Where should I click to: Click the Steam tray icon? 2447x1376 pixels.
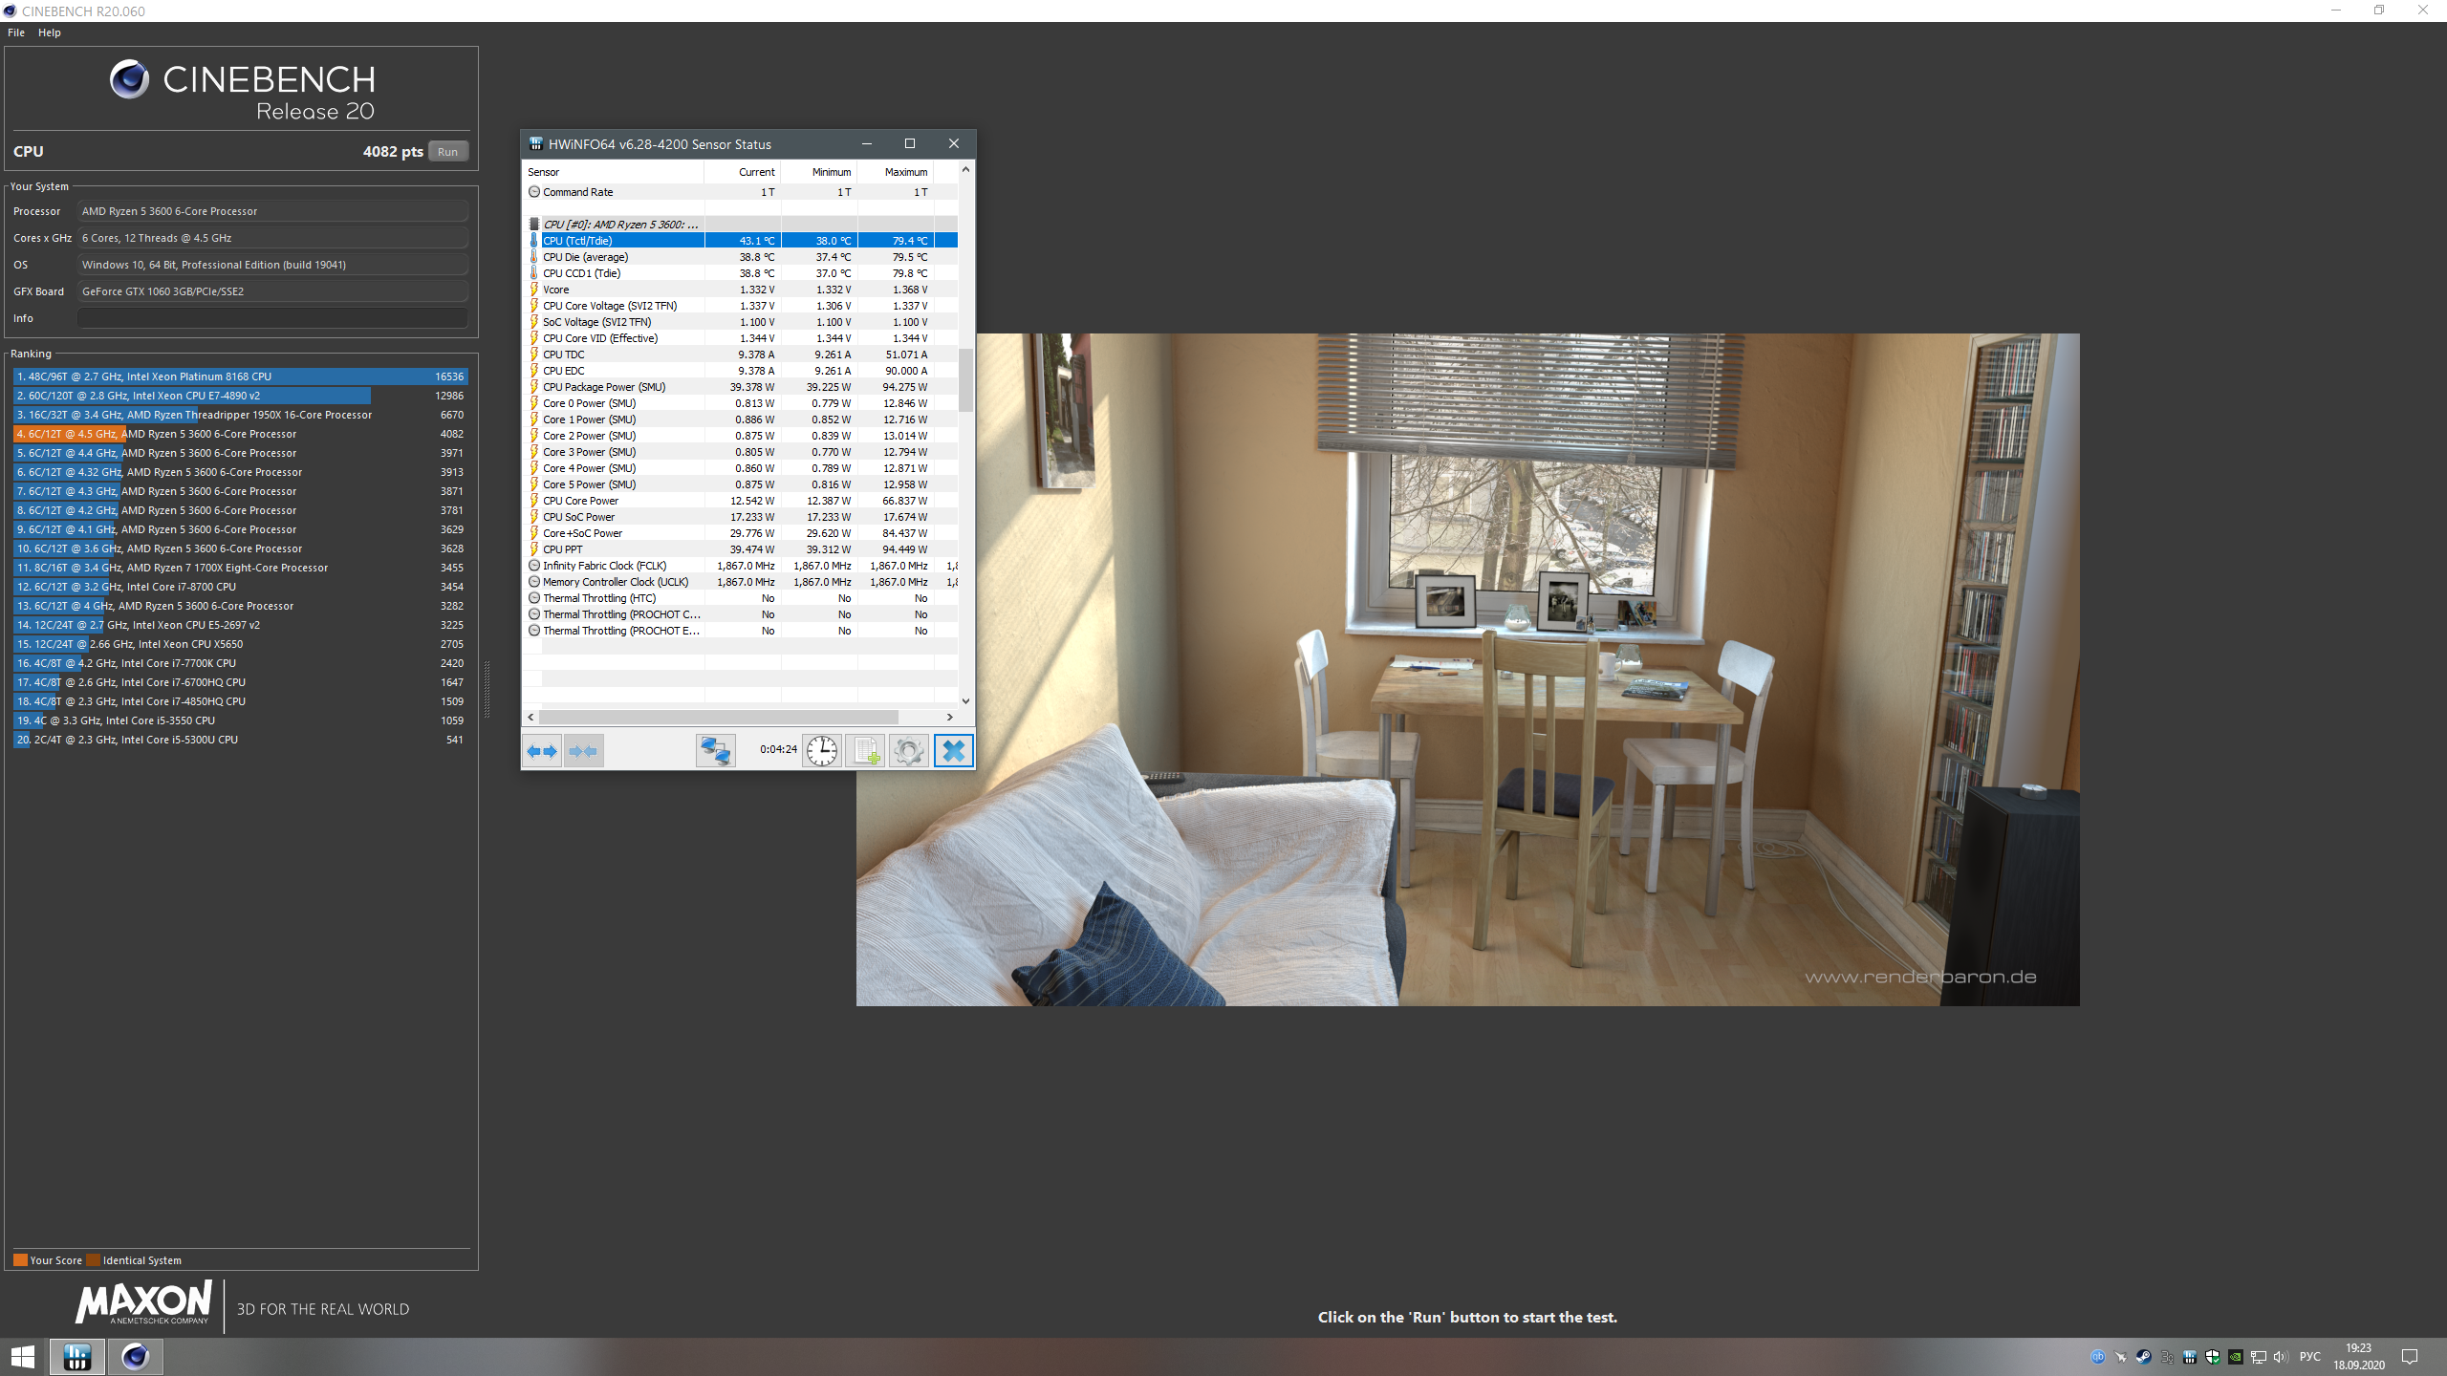pos(2144,1357)
